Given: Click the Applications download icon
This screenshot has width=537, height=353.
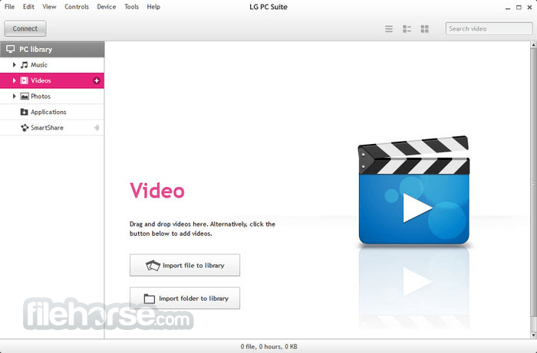Looking at the screenshot, I should (x=24, y=112).
